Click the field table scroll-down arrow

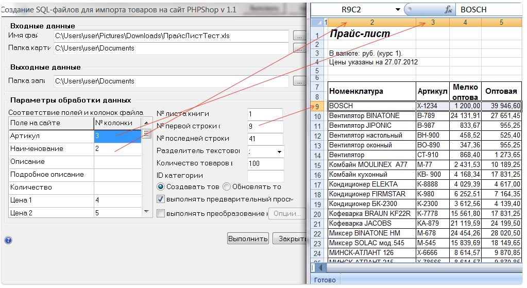pos(146,211)
